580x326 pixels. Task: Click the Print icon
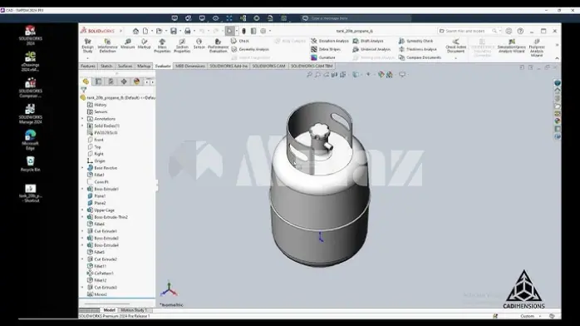[x=188, y=31]
